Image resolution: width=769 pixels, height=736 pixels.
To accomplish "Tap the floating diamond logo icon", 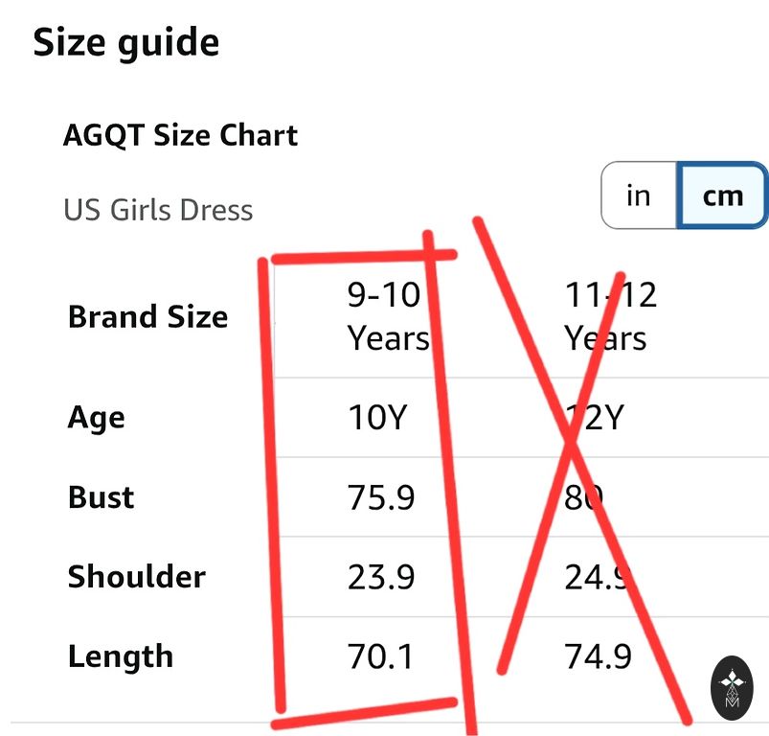I will coord(733,686).
